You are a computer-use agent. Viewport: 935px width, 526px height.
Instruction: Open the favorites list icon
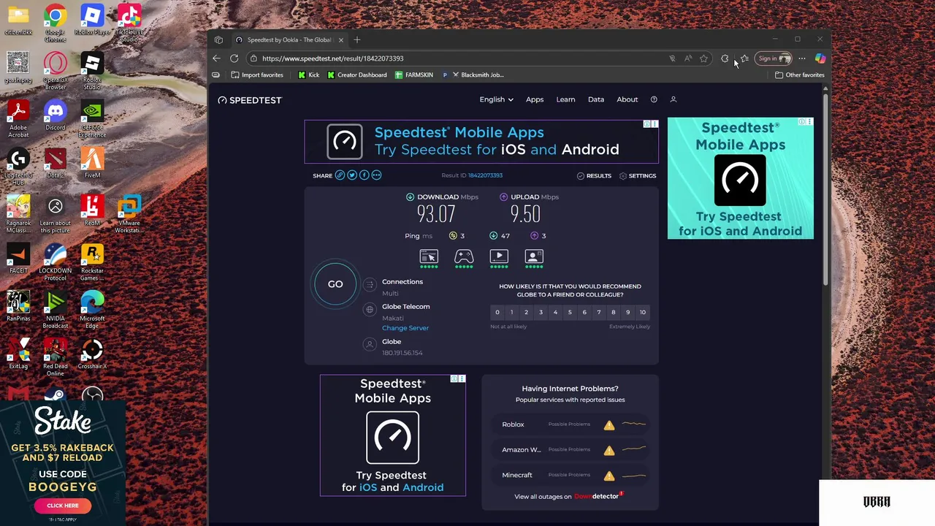click(x=744, y=58)
